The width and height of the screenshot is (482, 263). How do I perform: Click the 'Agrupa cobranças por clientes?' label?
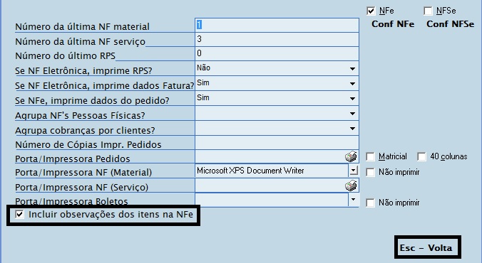pos(85,131)
